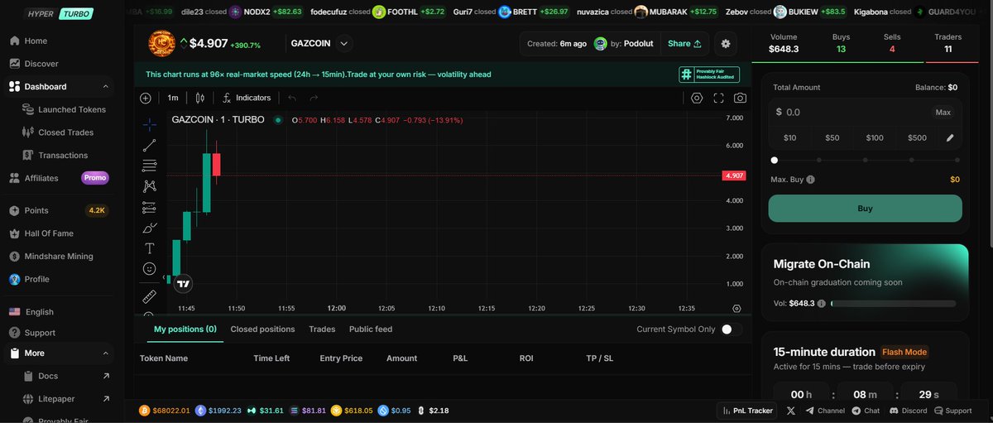
Task: Open Discord link in footer
Action: 908,411
